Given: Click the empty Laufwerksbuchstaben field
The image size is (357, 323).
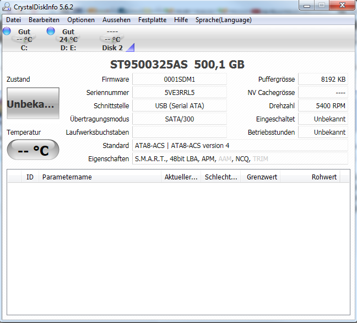Looking at the screenshot, I should [x=180, y=133].
